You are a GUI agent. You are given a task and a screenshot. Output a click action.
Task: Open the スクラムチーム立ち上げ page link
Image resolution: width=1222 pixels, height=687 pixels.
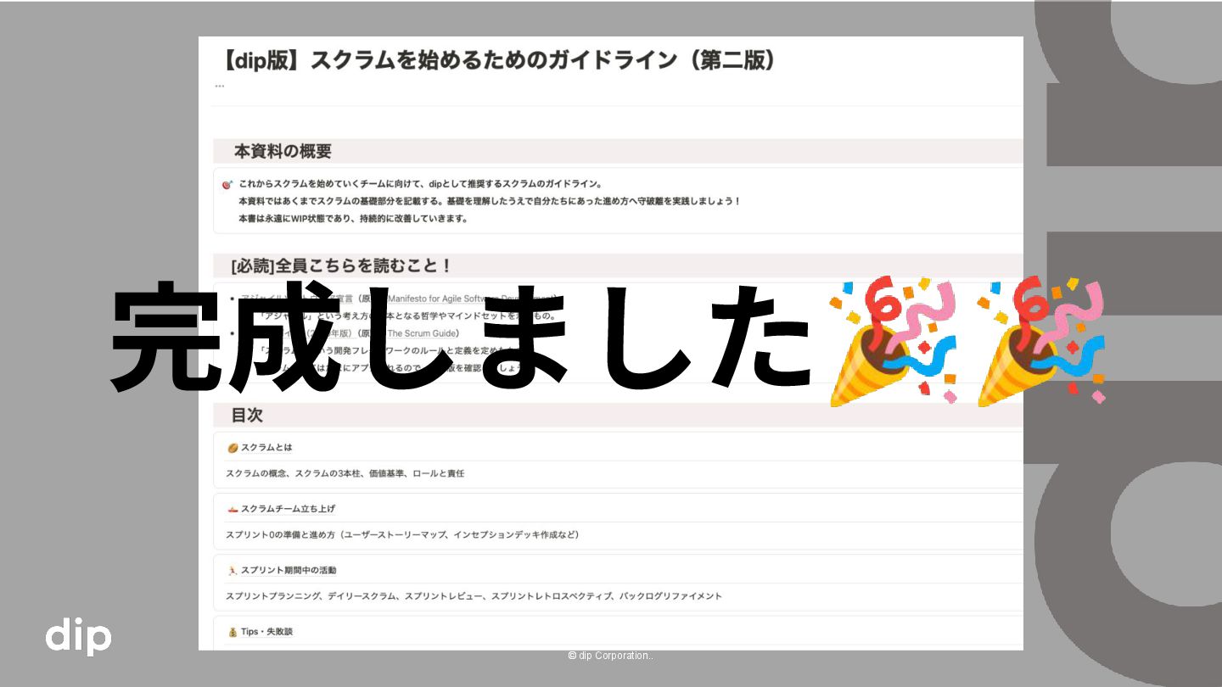(288, 509)
